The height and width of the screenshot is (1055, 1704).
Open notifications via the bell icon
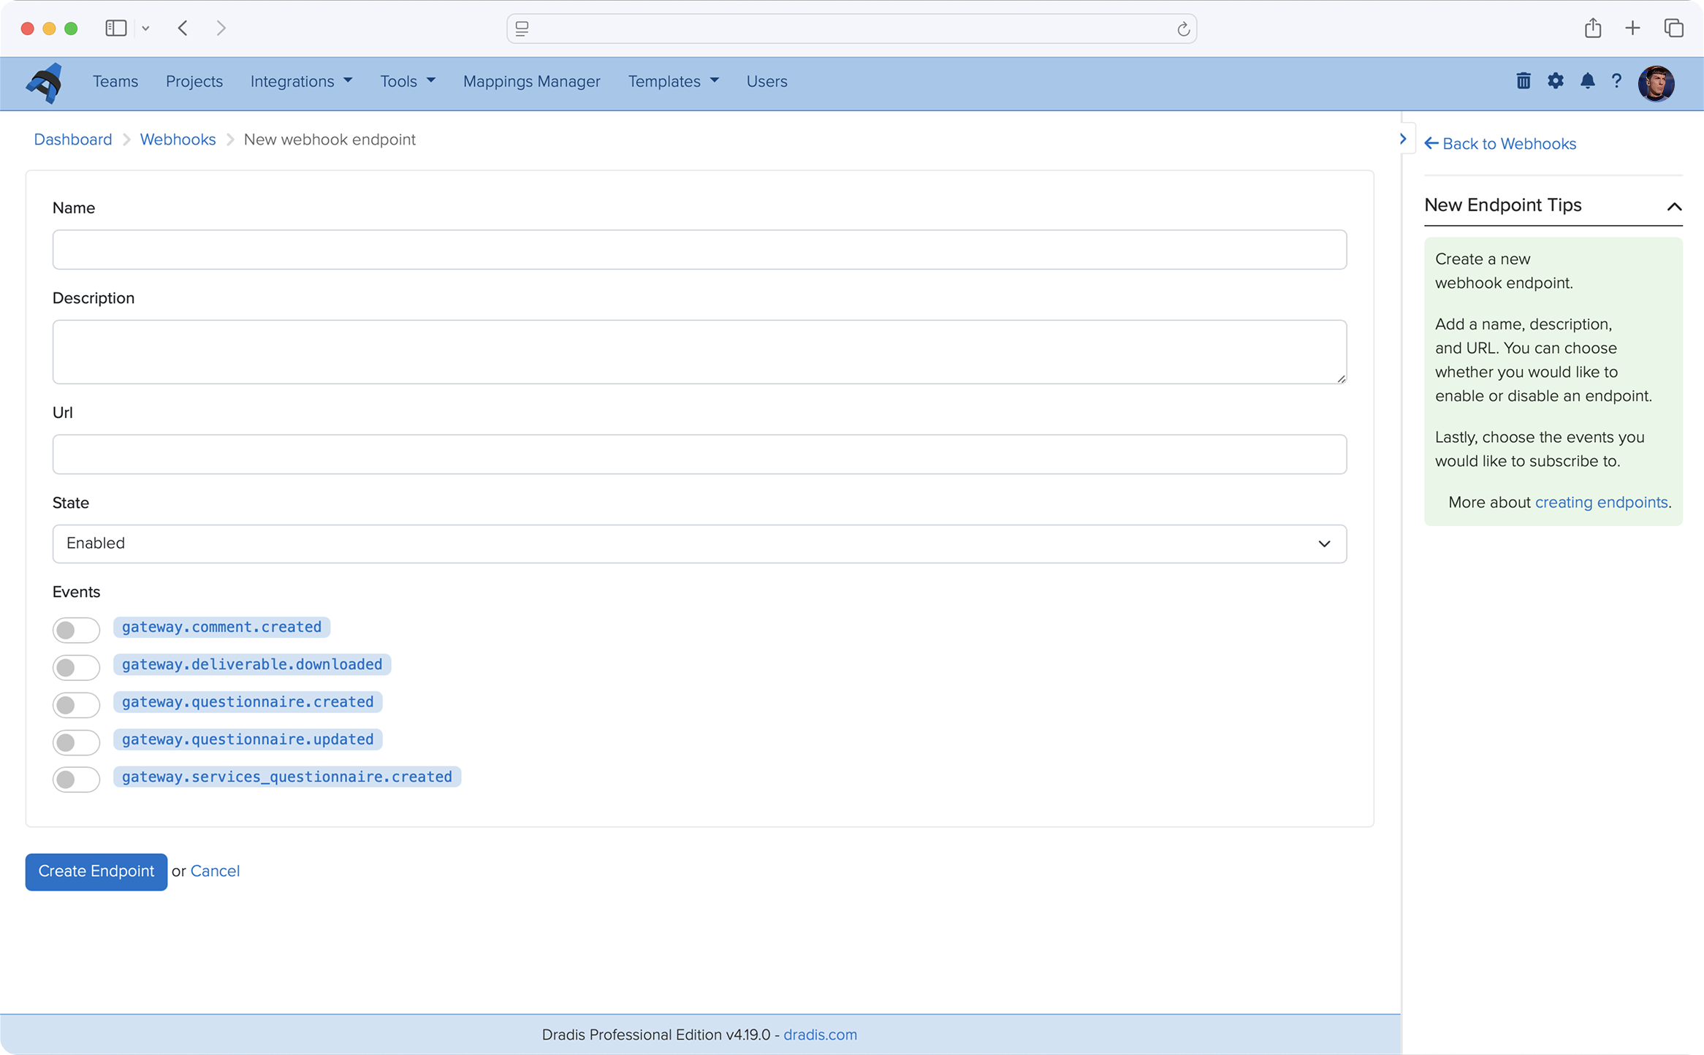click(x=1587, y=81)
